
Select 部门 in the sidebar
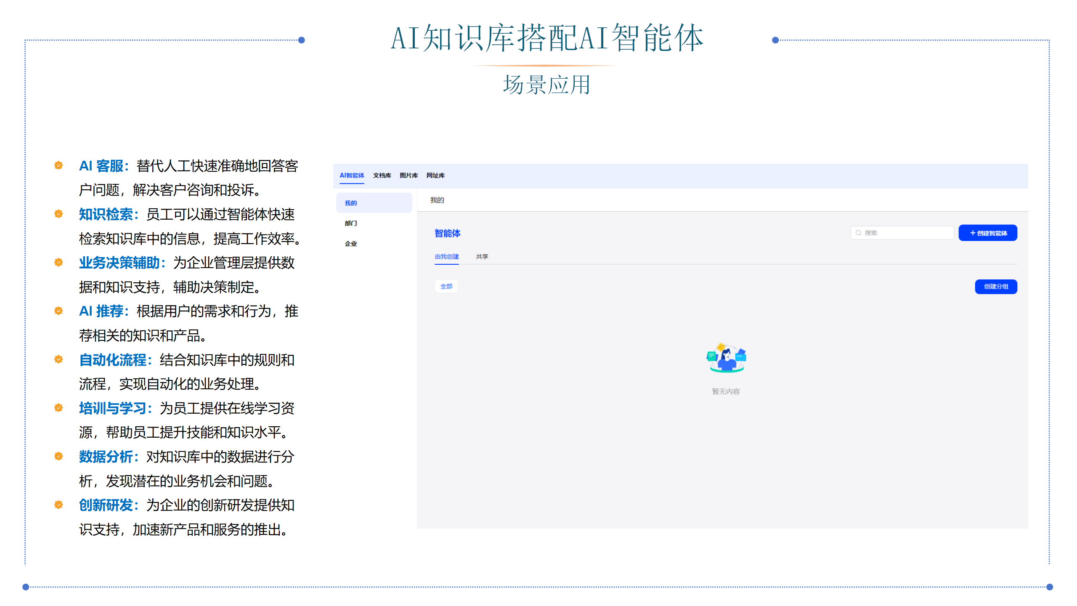[x=351, y=223]
